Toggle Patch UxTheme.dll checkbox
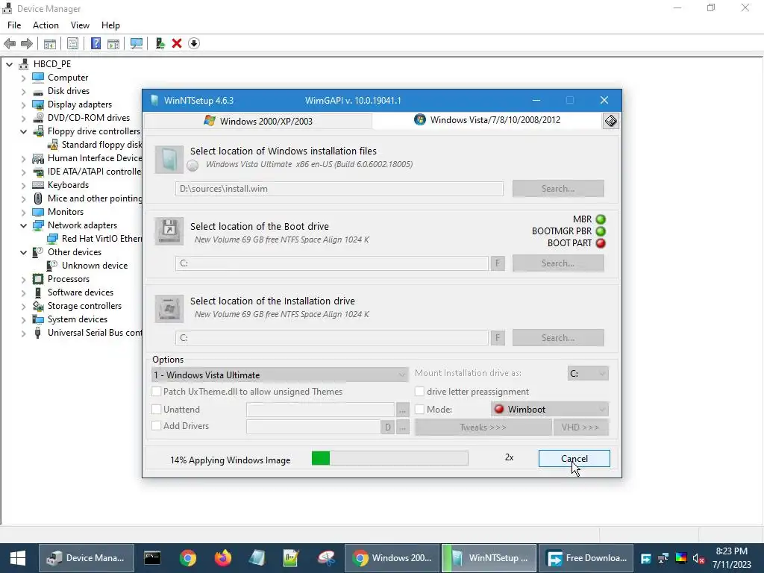764x573 pixels. click(x=157, y=391)
